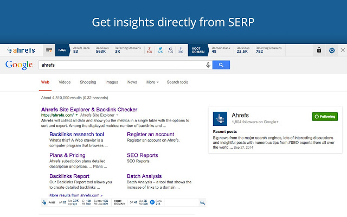Click the blue magnifier search button
This screenshot has height=217, width=347.
click(x=221, y=65)
